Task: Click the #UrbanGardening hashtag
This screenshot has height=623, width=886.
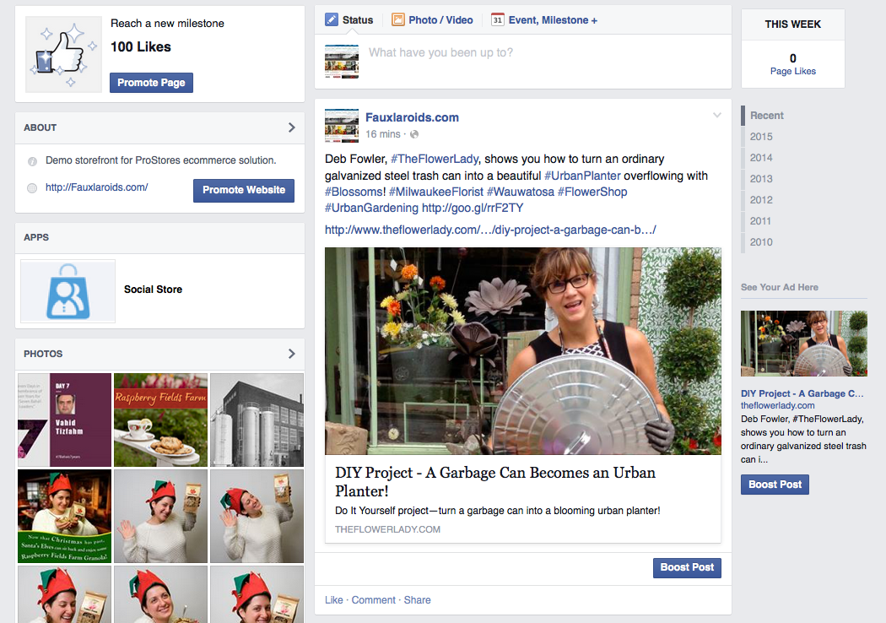Action: point(371,208)
